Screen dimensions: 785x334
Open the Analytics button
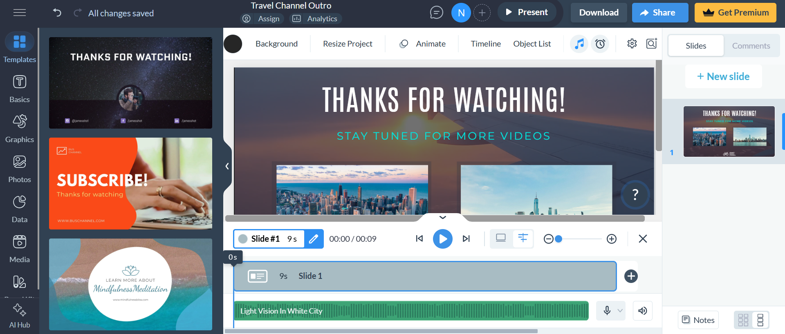click(315, 19)
